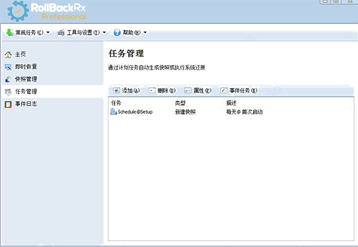Toggle the 事件任务 (E) checkmark button

point(239,91)
